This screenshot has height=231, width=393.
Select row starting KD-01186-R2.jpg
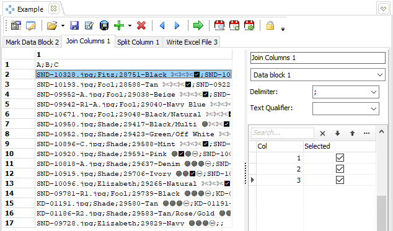pyautogui.click(x=134, y=213)
